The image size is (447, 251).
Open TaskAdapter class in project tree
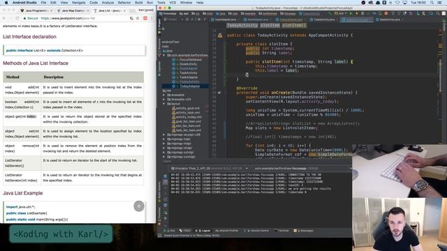(189, 77)
